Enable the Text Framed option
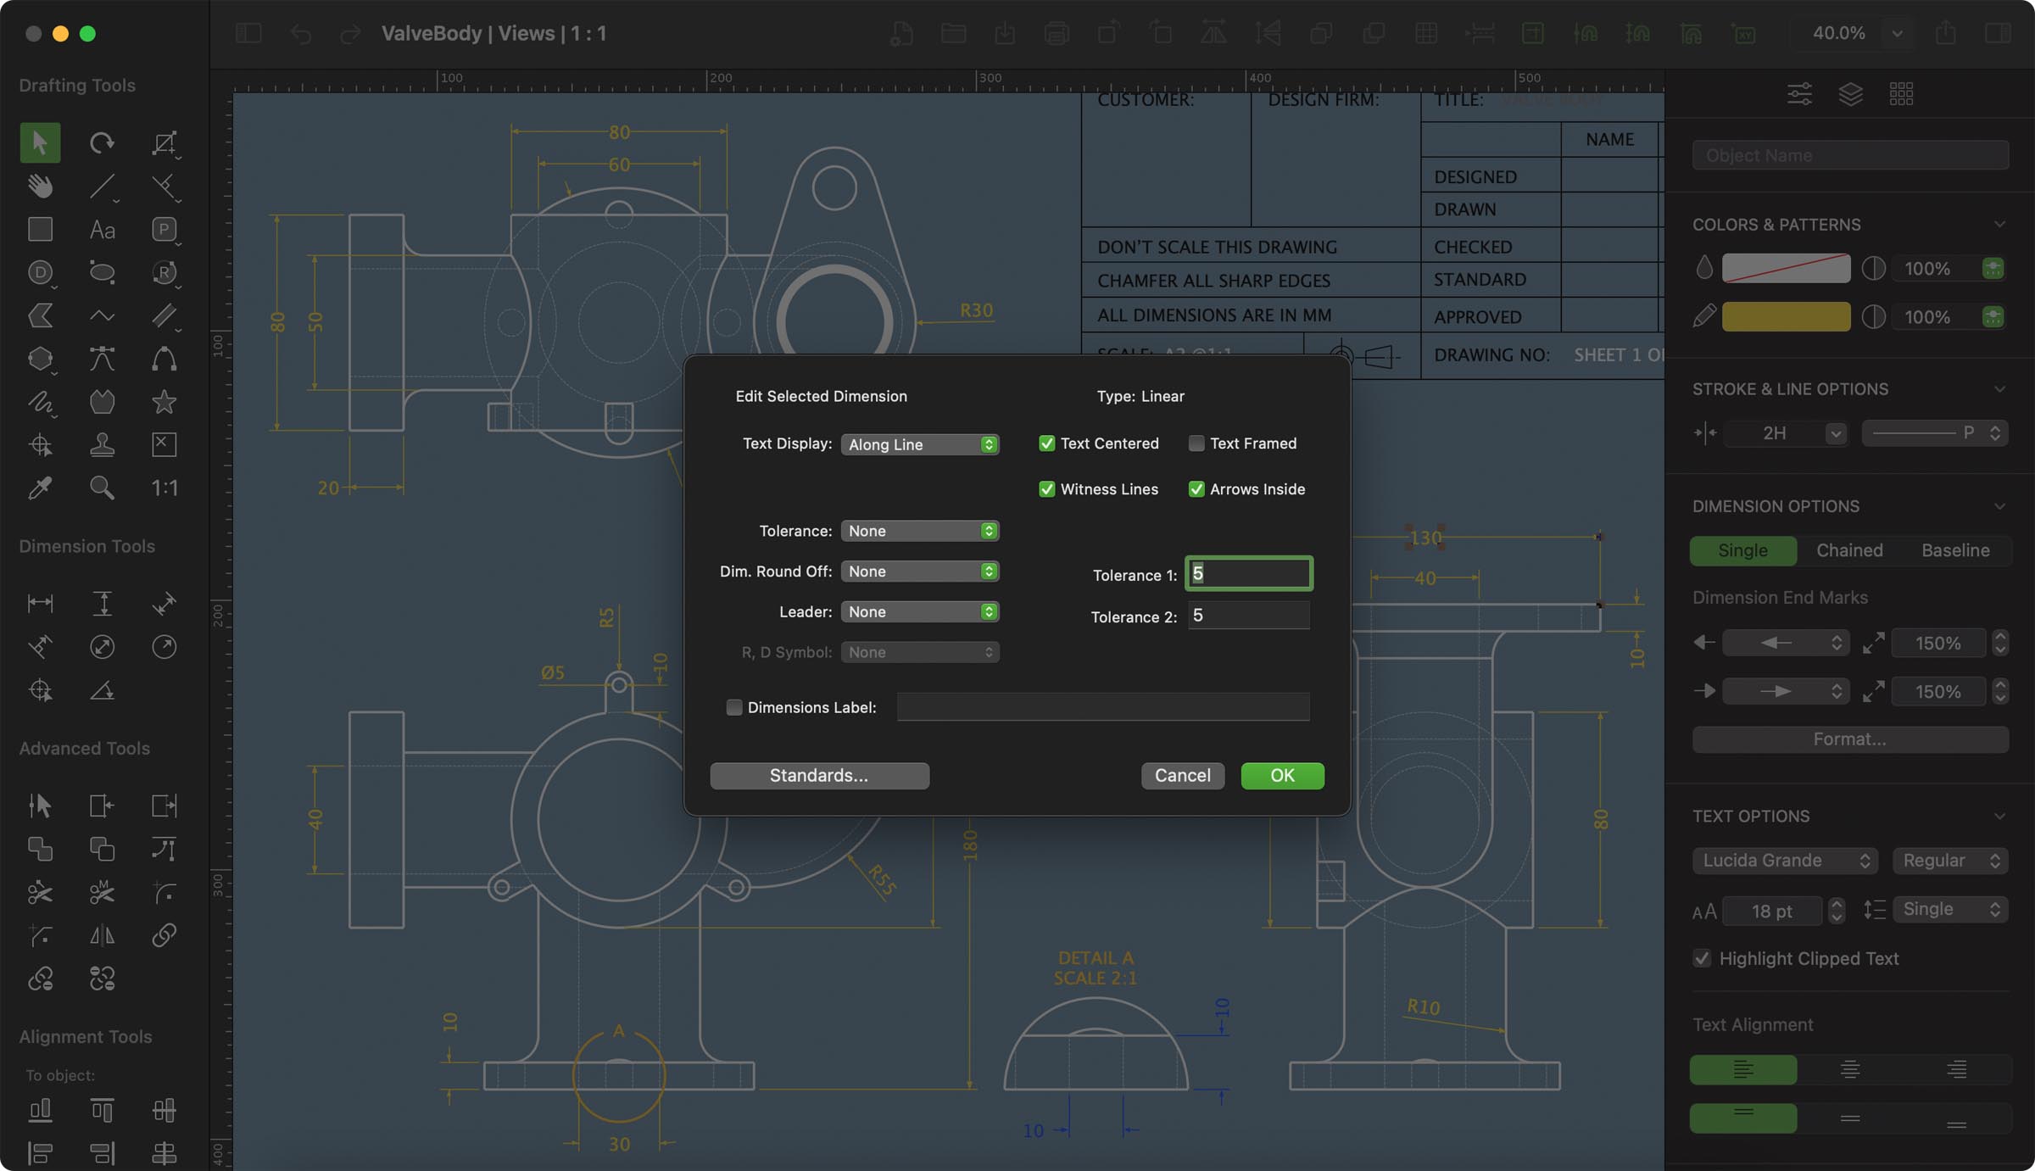Screen dimensions: 2035x1171 pyautogui.click(x=1196, y=443)
